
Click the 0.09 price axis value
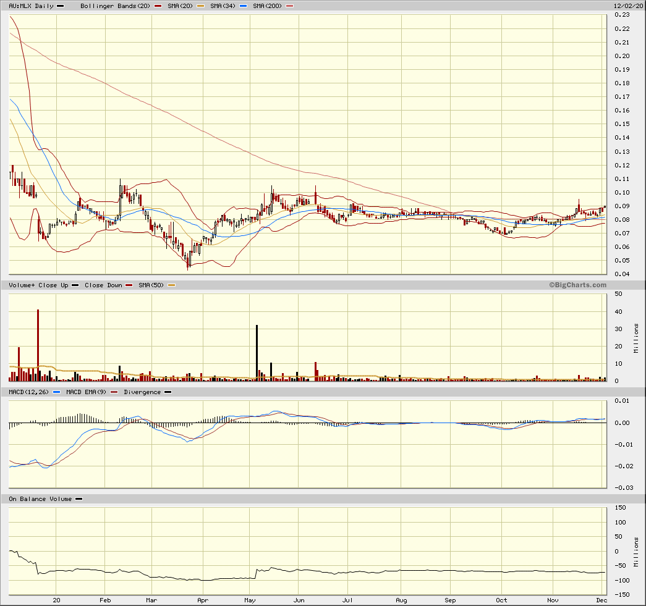[x=622, y=206]
